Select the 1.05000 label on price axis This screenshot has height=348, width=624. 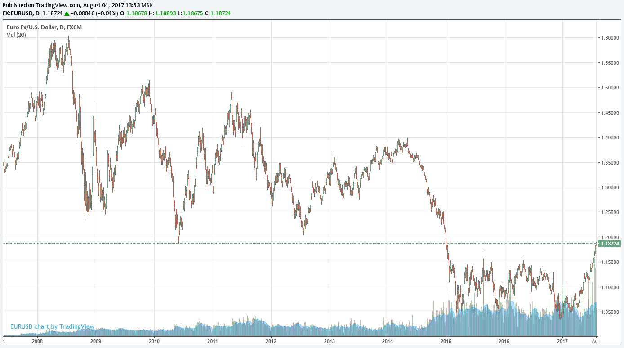coord(610,312)
